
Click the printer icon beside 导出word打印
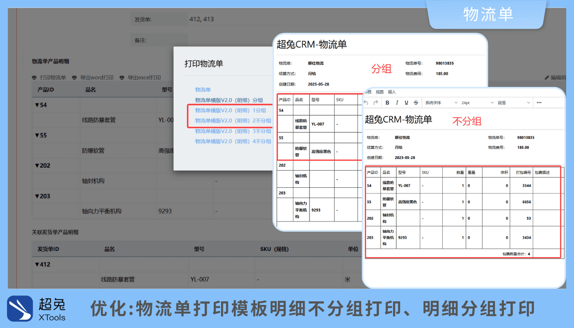[x=74, y=77]
